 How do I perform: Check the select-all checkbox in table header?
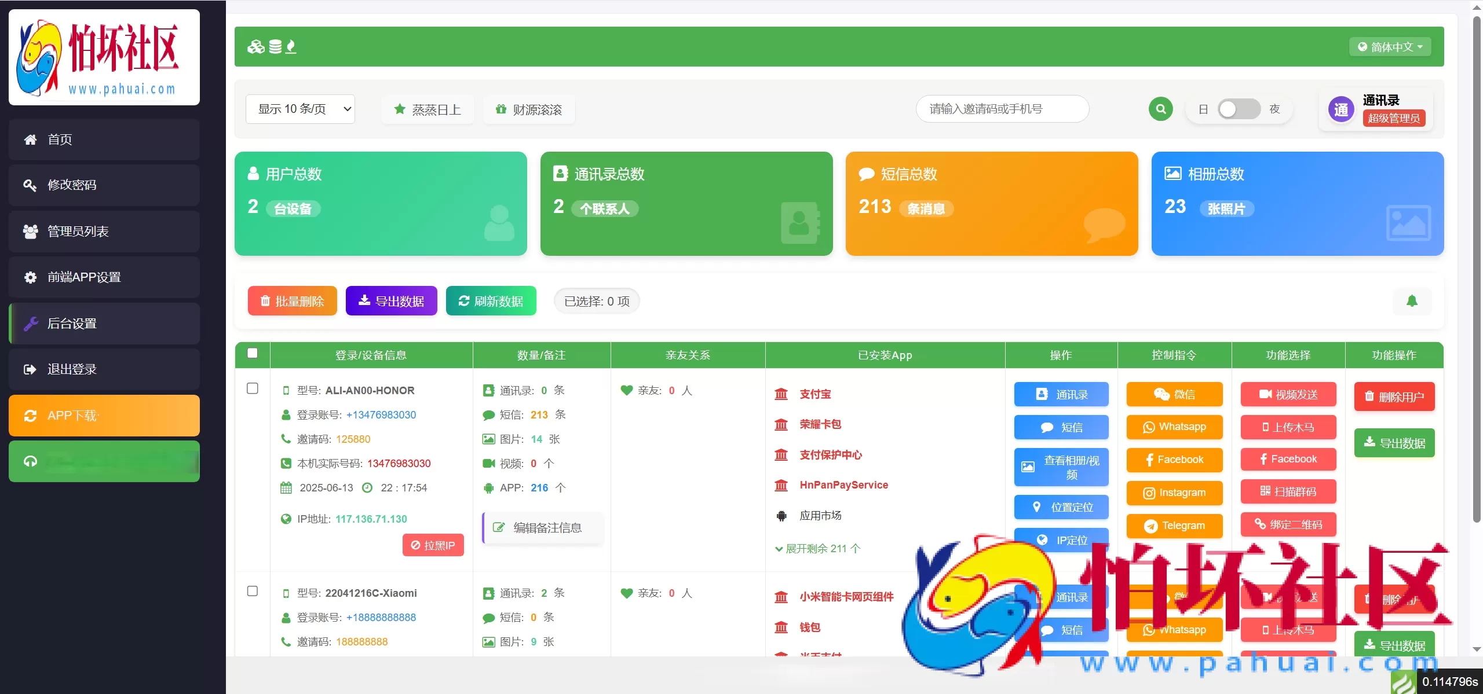pos(251,352)
